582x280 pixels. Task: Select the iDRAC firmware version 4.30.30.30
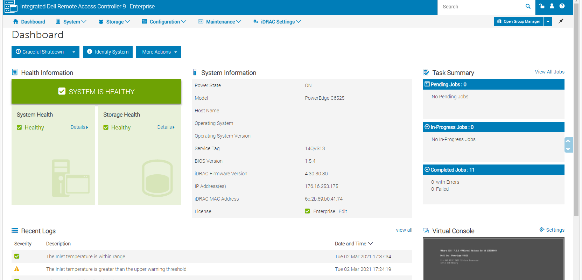[316, 174]
